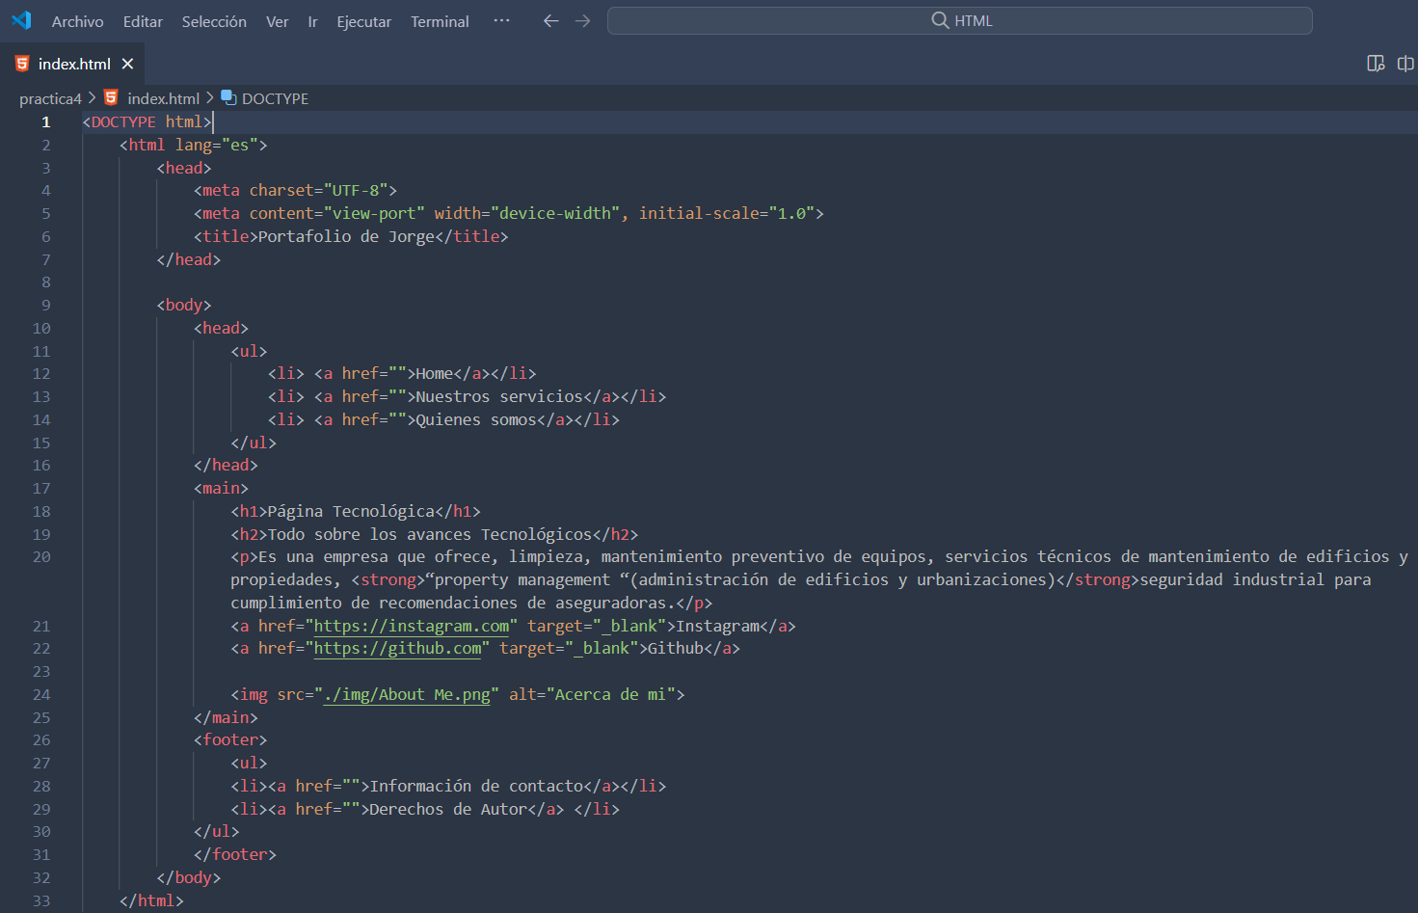The width and height of the screenshot is (1418, 913).
Task: Open the Editar menu
Action: coord(143,21)
